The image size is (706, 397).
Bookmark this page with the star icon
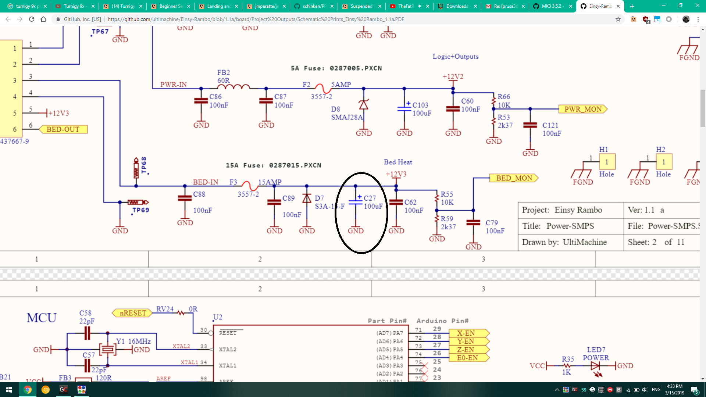[x=618, y=19]
